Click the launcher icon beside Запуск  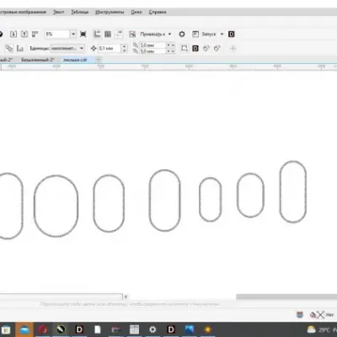pyautogui.click(x=195, y=35)
